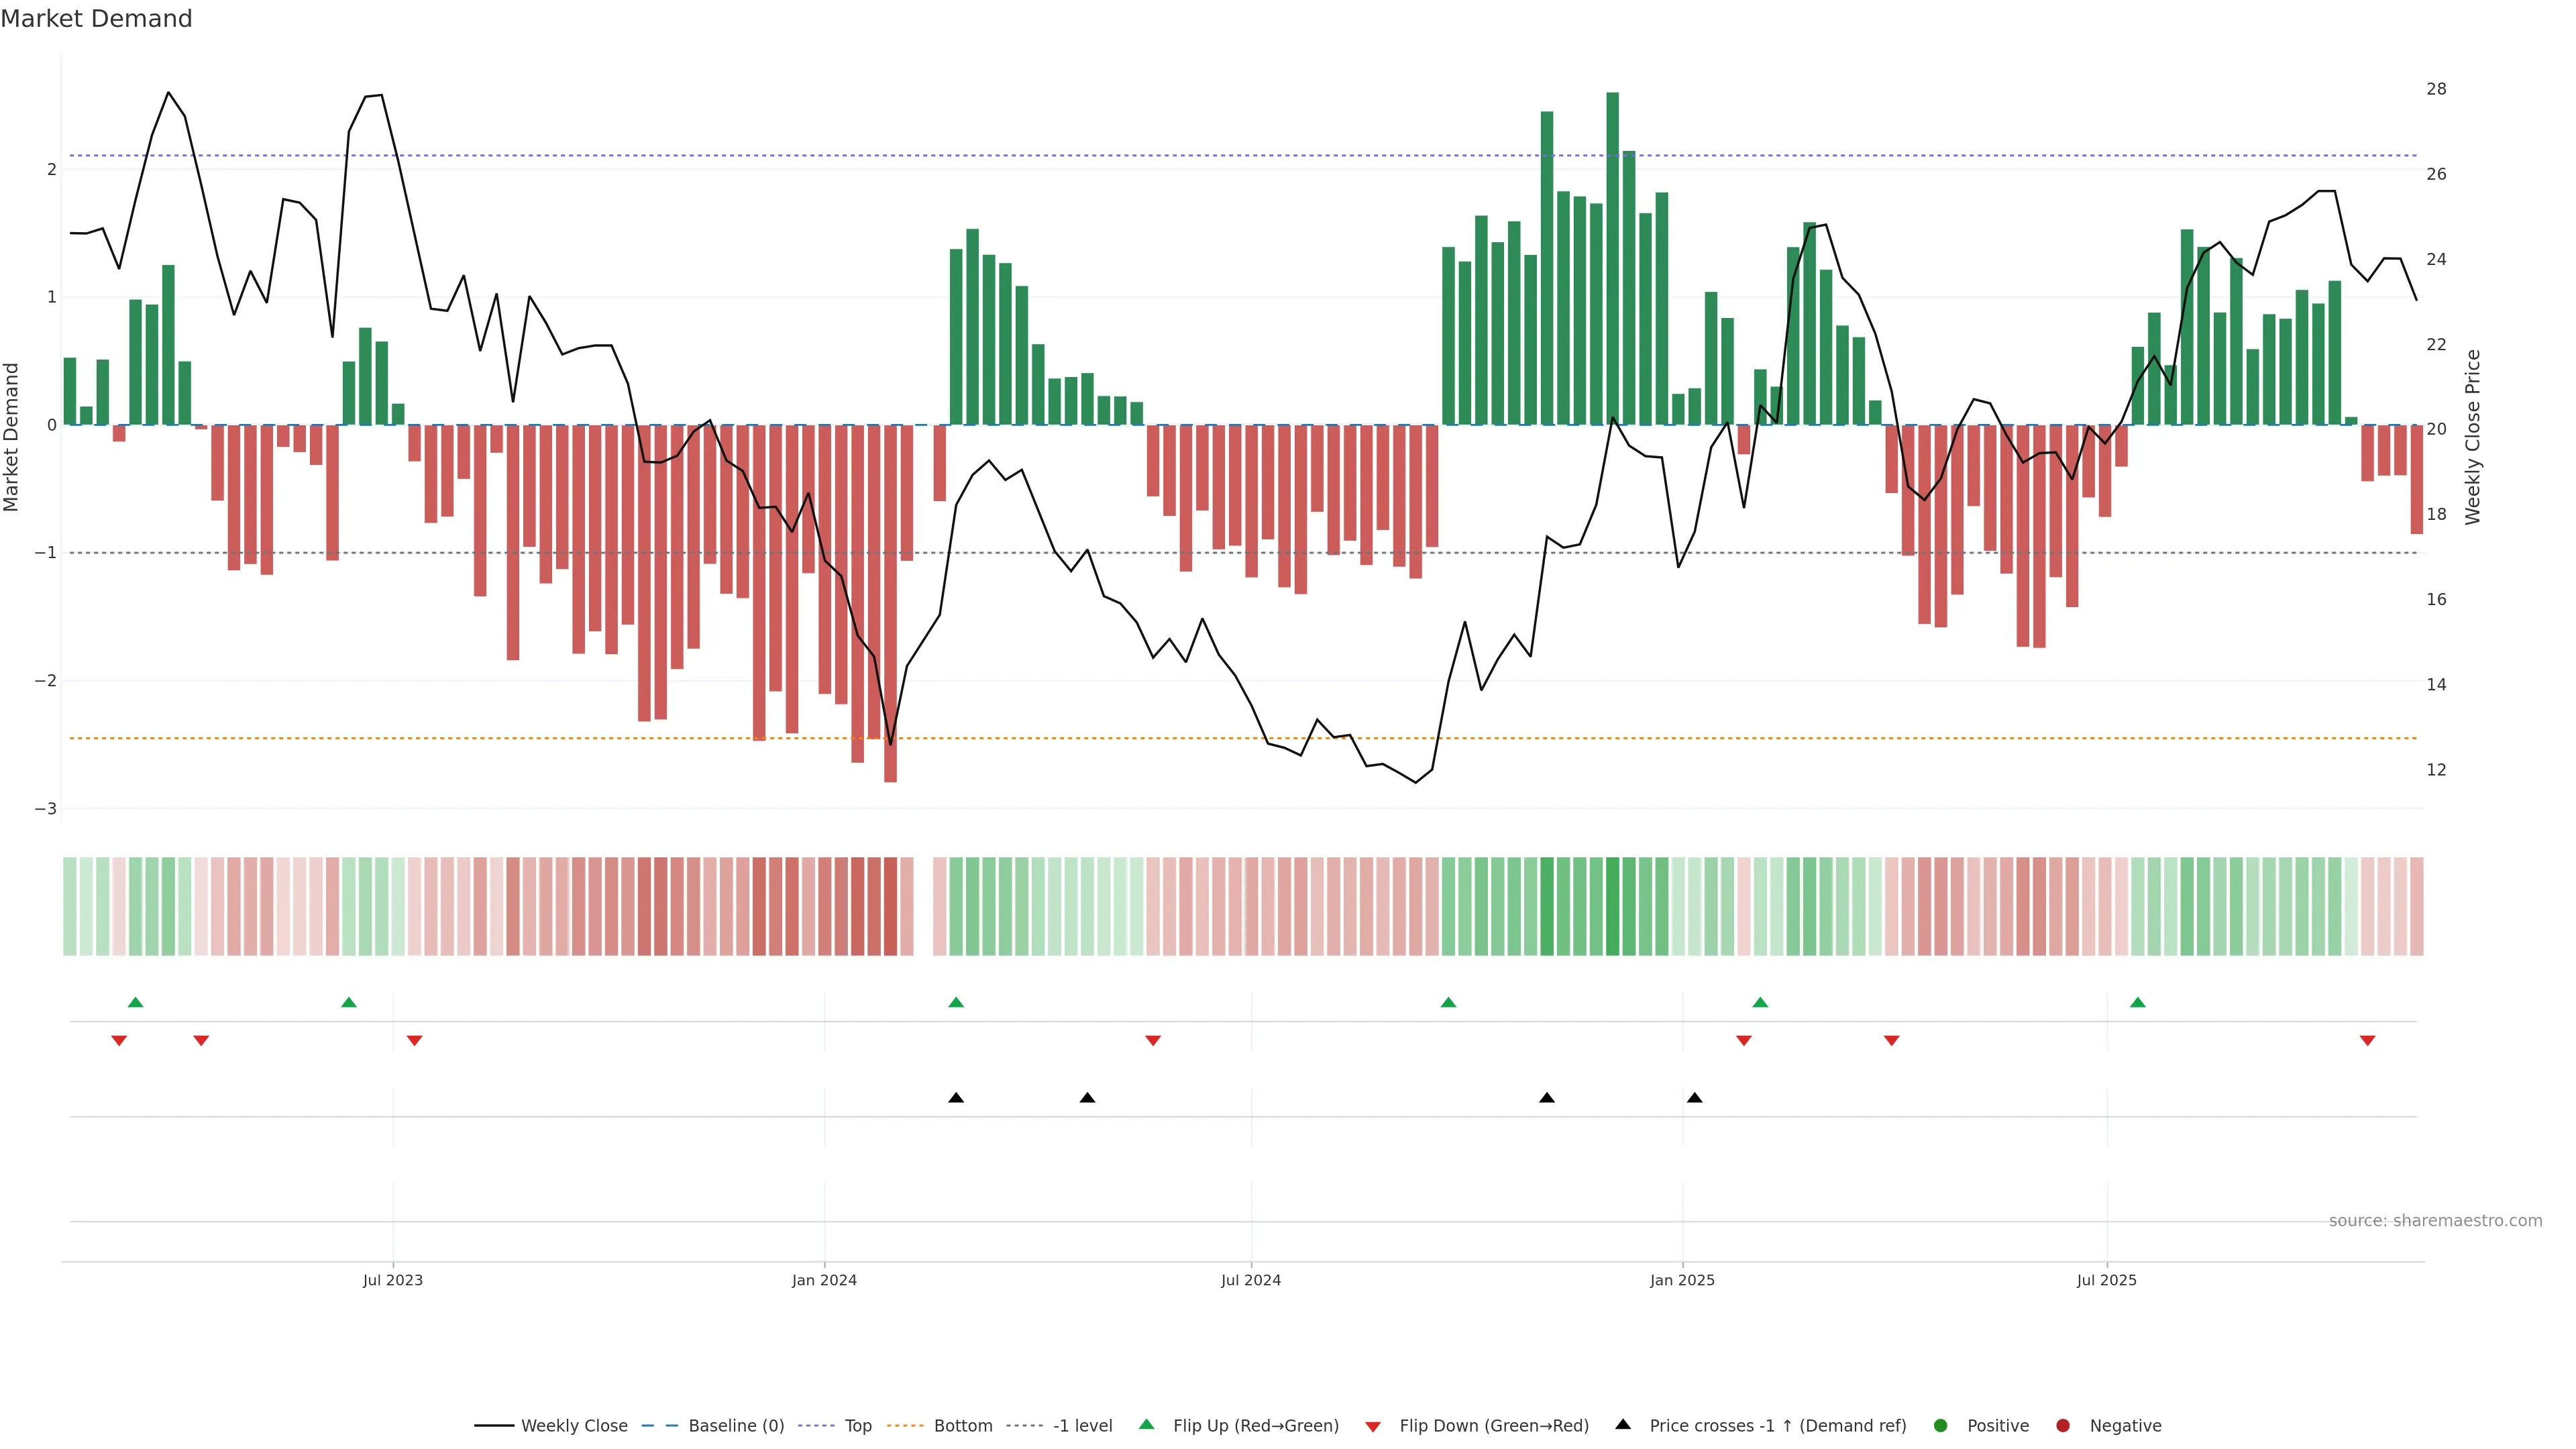Image resolution: width=2576 pixels, height=1449 pixels.
Task: Click the leftmost black price-cross triangle marker
Action: click(956, 1098)
